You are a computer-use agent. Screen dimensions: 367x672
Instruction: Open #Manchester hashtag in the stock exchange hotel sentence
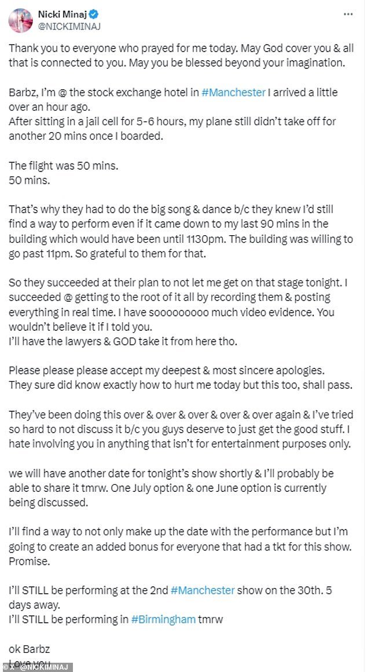(233, 93)
